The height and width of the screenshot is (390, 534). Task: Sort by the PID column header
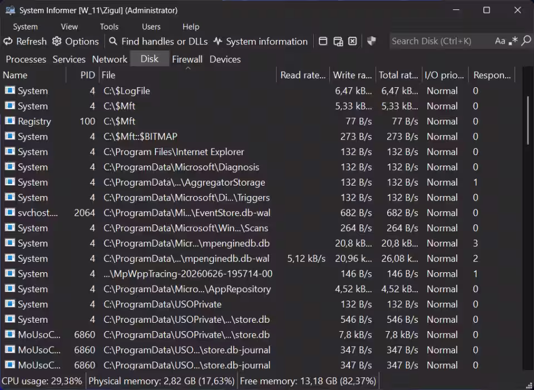82,75
